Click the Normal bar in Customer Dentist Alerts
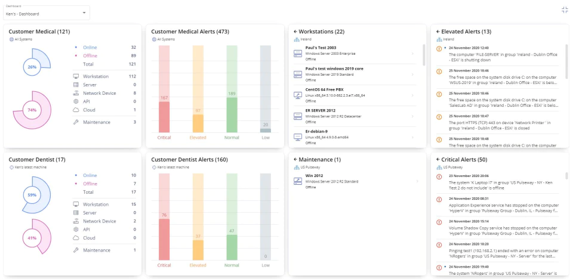573x279 pixels. 232,247
